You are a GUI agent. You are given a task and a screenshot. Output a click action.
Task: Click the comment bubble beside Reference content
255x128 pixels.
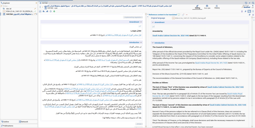(179, 15)
